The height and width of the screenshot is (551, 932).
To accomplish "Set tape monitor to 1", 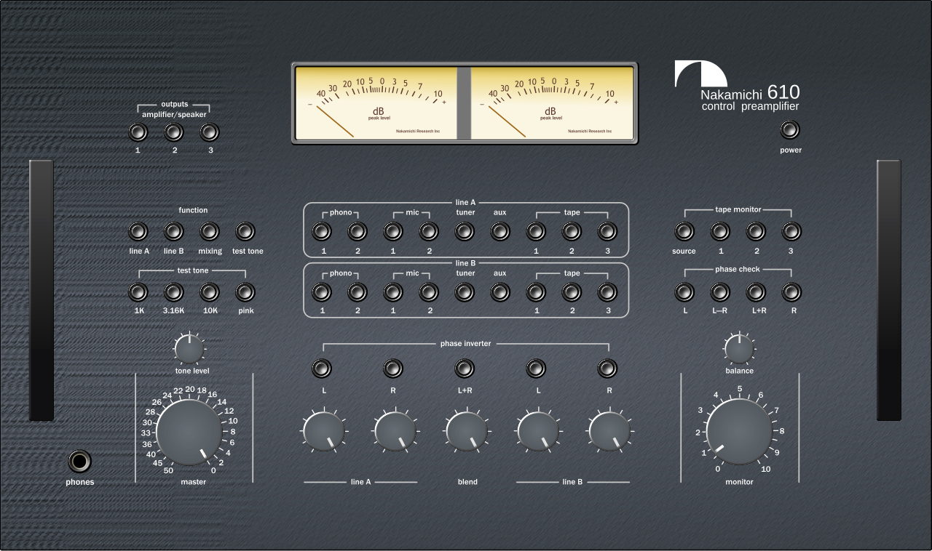I will click(720, 232).
